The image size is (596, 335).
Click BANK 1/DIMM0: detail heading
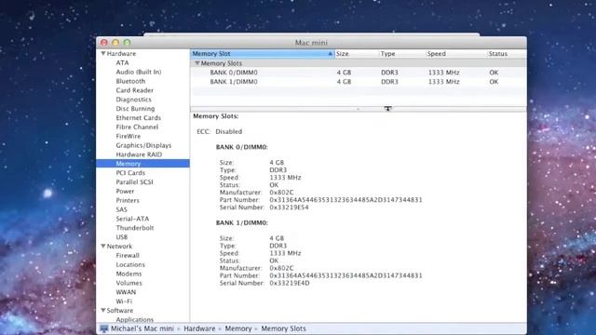tap(242, 223)
